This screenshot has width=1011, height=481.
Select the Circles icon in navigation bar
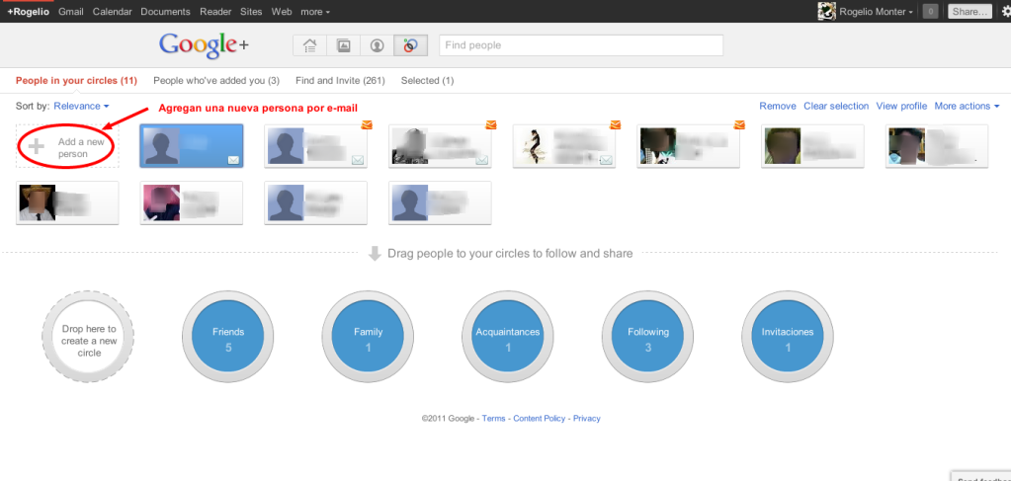[410, 45]
